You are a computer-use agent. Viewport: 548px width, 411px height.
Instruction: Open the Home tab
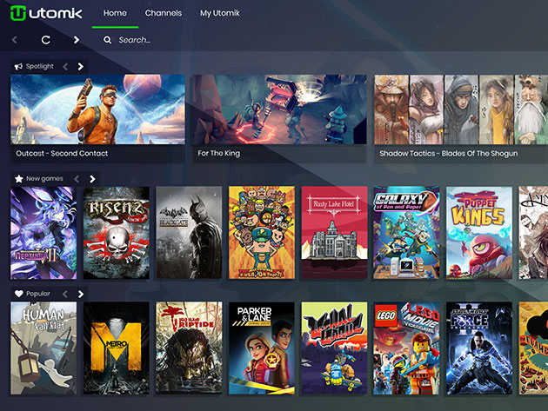tap(115, 13)
